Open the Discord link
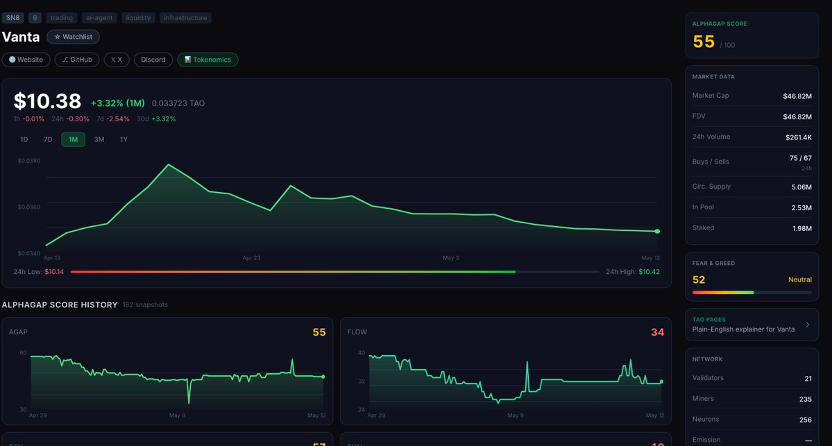The height and width of the screenshot is (446, 832). point(153,60)
